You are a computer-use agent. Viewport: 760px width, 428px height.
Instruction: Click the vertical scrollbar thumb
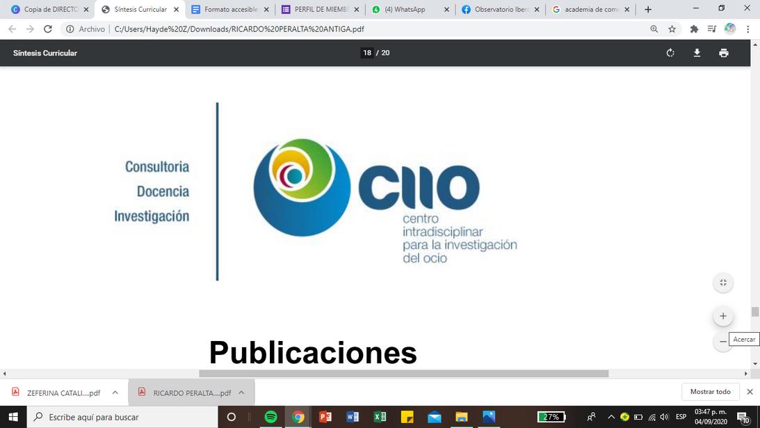point(755,312)
